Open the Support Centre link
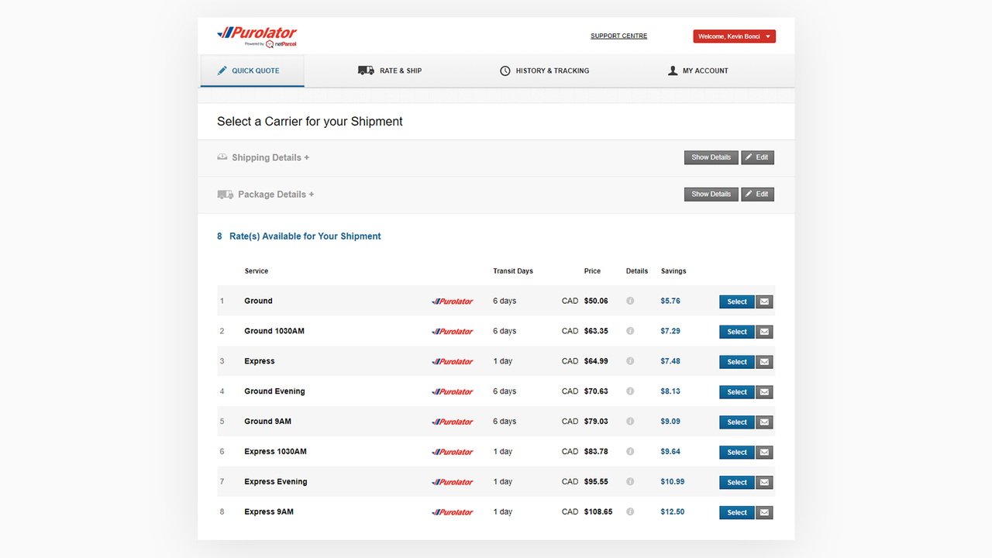 pos(618,36)
